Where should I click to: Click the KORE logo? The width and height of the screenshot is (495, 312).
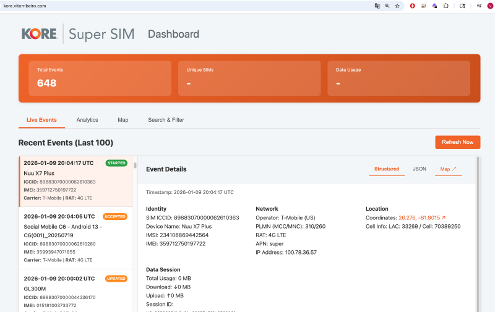(40, 34)
